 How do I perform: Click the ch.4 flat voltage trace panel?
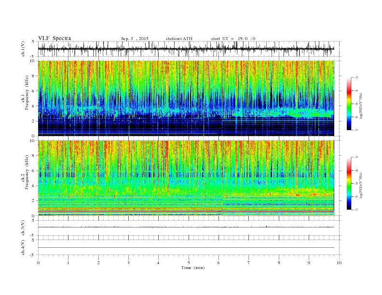[190, 247]
